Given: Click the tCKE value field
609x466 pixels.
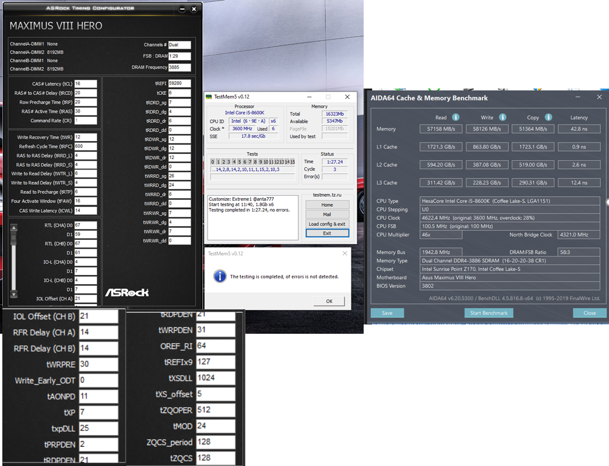Looking at the screenshot, I should [x=179, y=93].
